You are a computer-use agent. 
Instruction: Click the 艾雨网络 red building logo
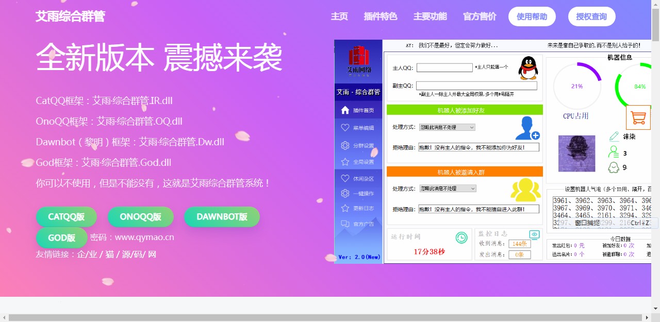pos(359,60)
